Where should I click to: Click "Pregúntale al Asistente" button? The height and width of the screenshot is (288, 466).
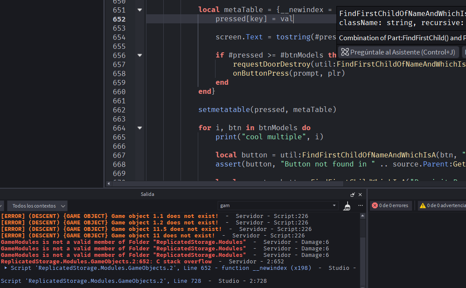(x=398, y=52)
